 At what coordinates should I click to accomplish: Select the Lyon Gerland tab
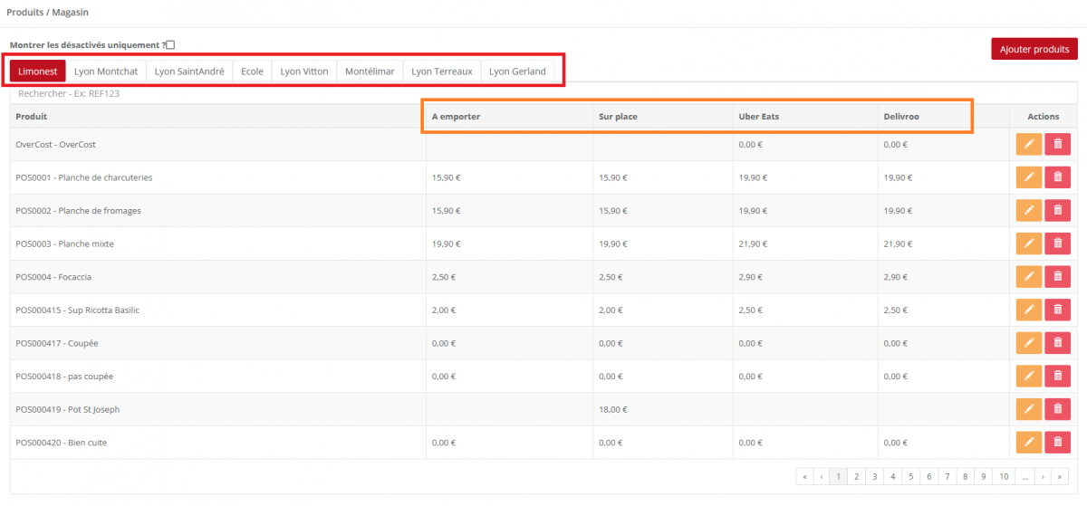517,72
